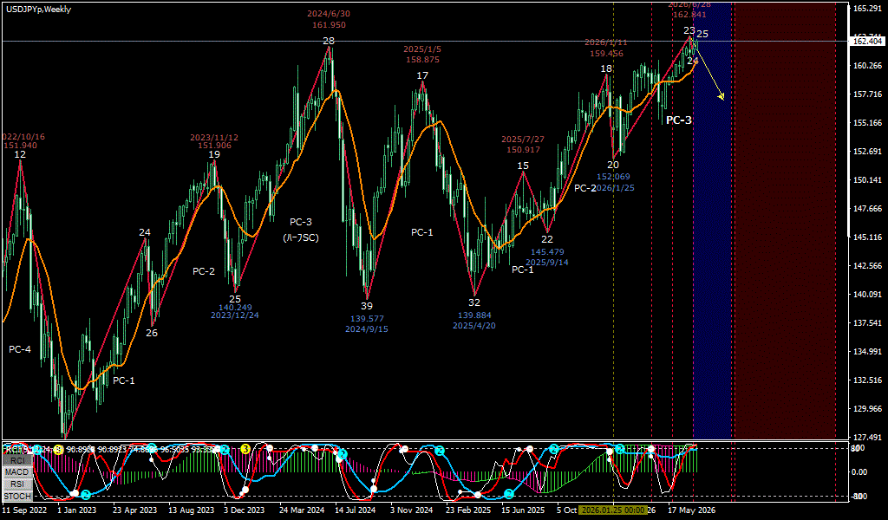Click 0.00 on the indicator scale
The height and width of the screenshot is (520, 888).
861,472
